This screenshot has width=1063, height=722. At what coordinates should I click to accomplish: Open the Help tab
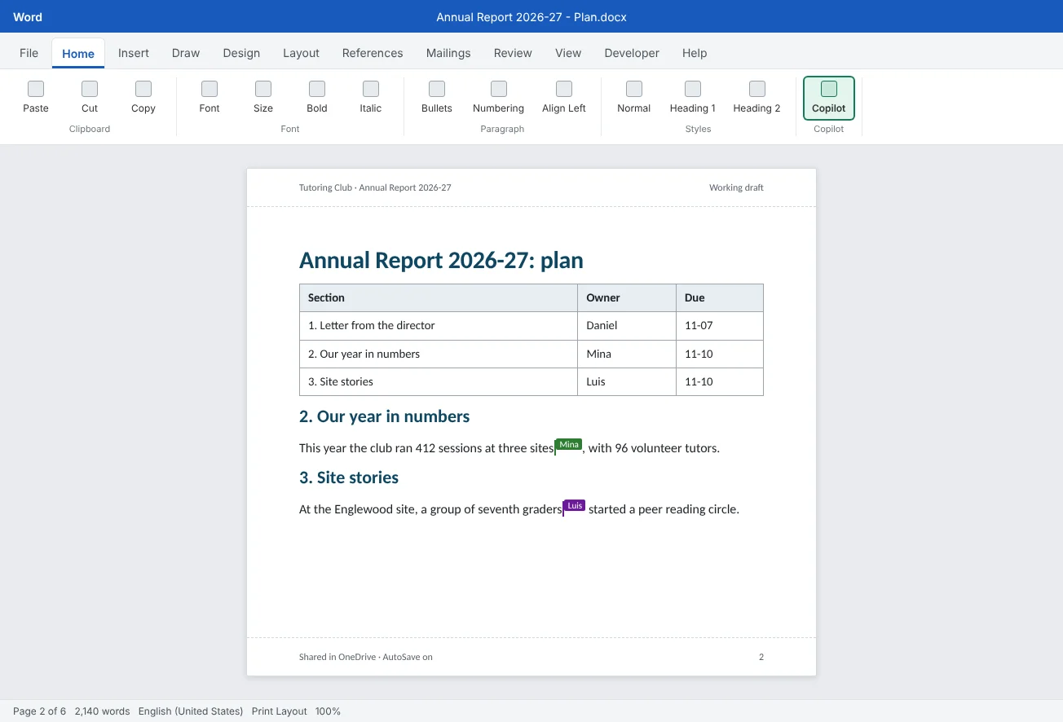[695, 53]
